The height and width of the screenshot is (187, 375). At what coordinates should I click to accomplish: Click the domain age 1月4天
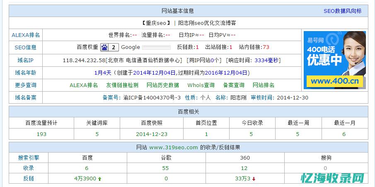tap(103, 73)
